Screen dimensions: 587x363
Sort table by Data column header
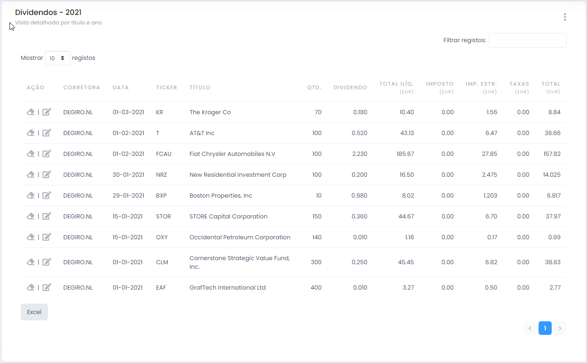coord(120,87)
